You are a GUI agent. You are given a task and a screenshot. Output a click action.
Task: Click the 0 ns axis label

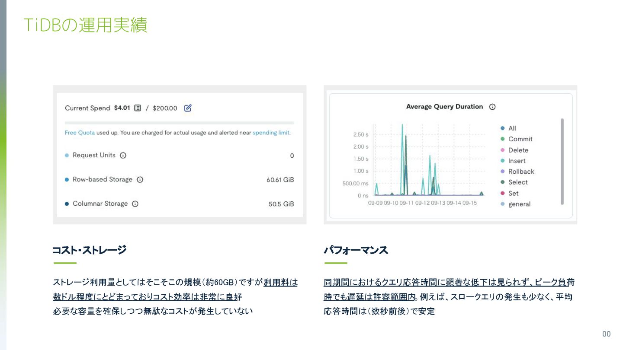point(363,196)
